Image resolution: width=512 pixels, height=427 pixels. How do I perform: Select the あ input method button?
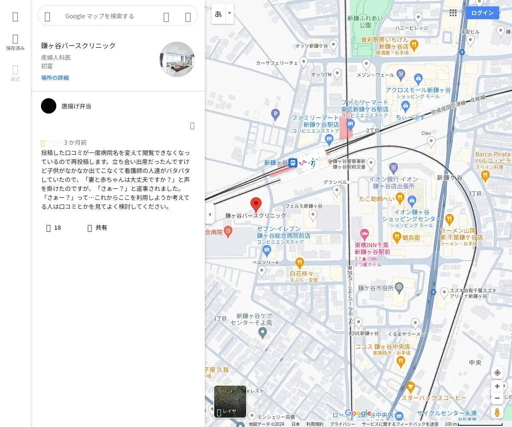pyautogui.click(x=218, y=14)
